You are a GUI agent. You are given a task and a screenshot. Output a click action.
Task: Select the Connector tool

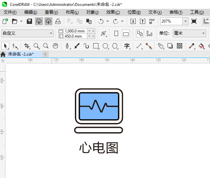(149, 46)
